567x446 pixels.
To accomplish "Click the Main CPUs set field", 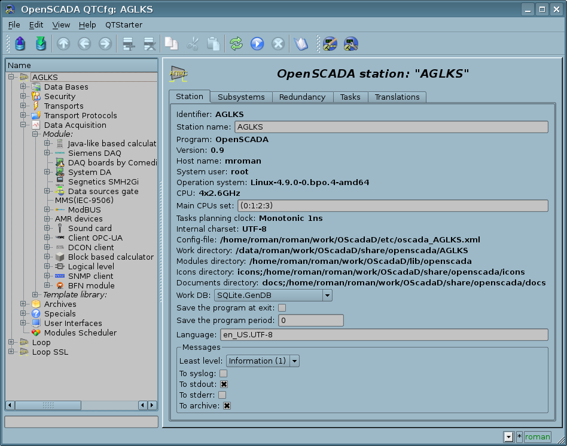I will tap(393, 205).
